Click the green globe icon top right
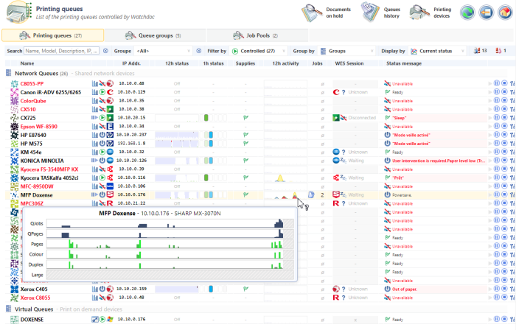The image size is (516, 330). coord(467,13)
